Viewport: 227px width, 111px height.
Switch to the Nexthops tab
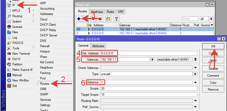tap(97, 12)
